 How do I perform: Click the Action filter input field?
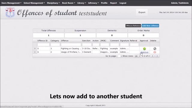click(96, 45)
